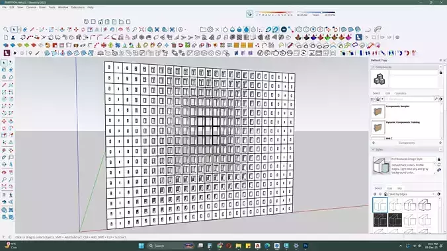
Task: Switch to the Front view house icon
Action: tap(101, 22)
